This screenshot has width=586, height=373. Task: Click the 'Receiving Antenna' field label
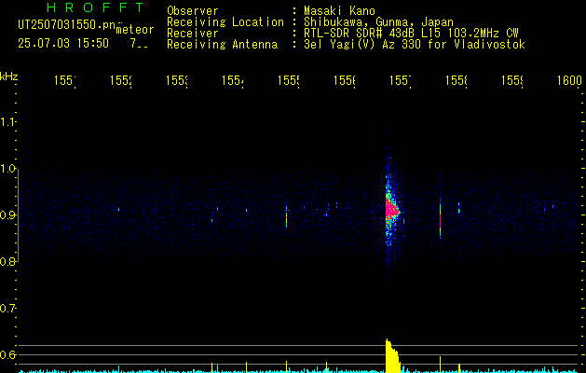pos(222,45)
